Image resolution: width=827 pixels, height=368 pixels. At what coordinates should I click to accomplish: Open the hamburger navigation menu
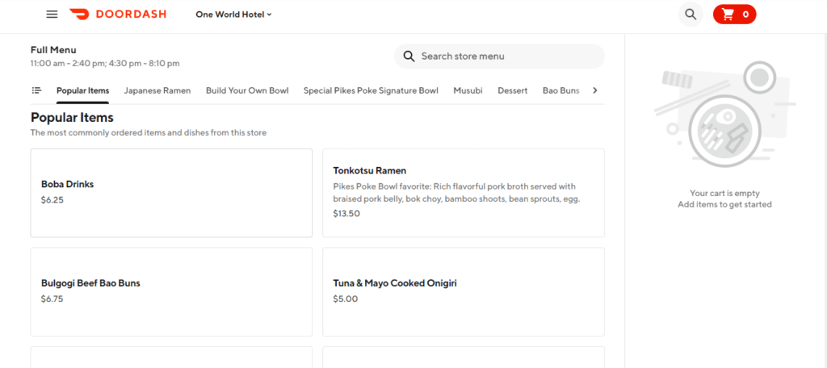tap(52, 15)
